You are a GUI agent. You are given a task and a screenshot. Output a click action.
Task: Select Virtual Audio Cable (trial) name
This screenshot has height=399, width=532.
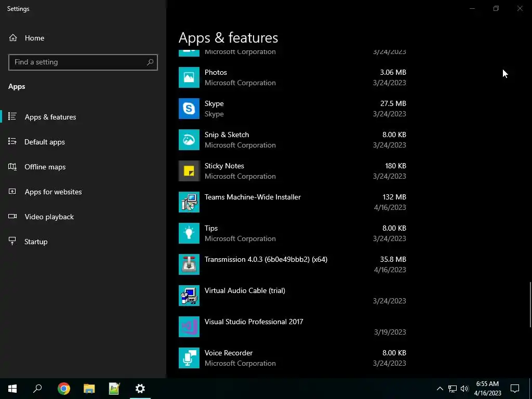coord(245,291)
